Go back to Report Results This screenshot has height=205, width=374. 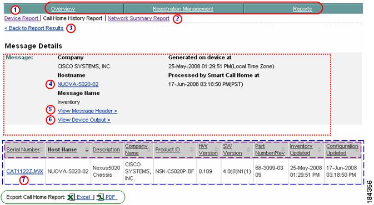coord(34,28)
